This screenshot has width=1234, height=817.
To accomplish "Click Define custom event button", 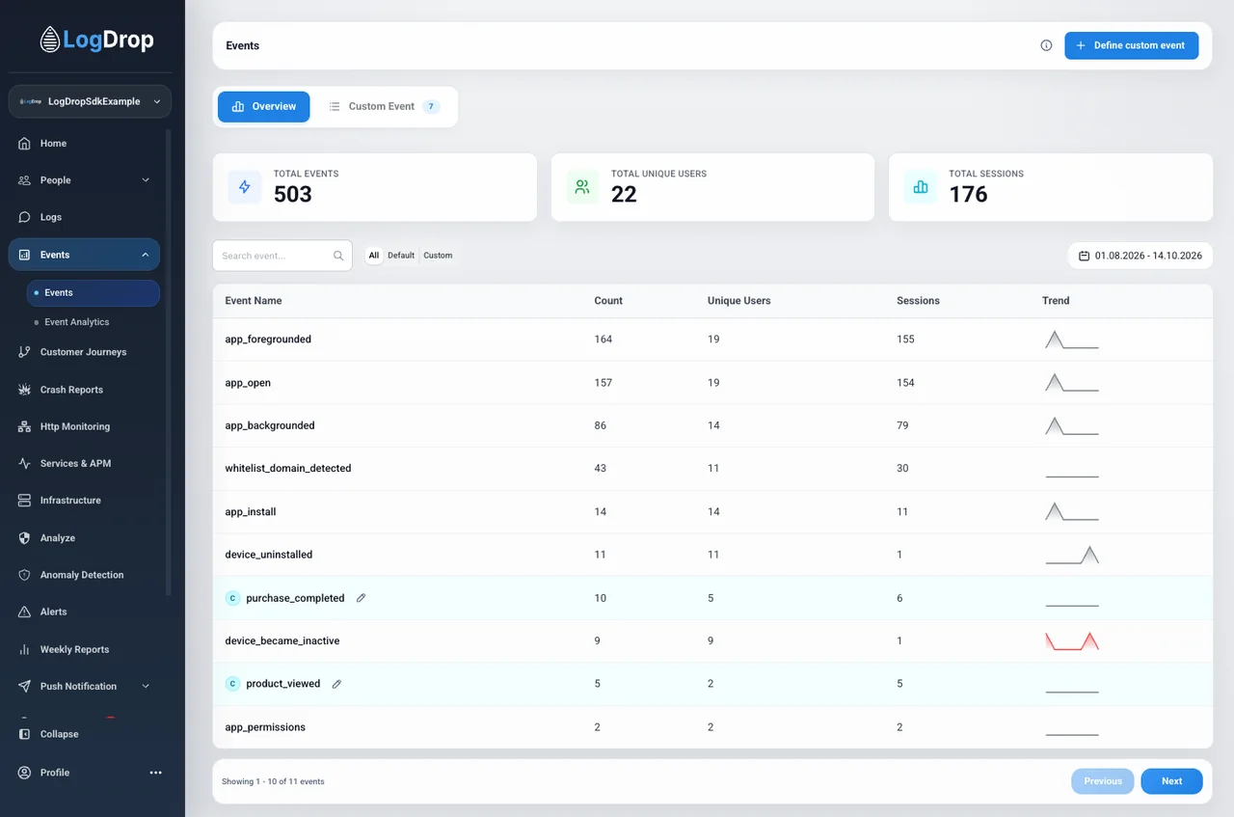I will click(1132, 45).
